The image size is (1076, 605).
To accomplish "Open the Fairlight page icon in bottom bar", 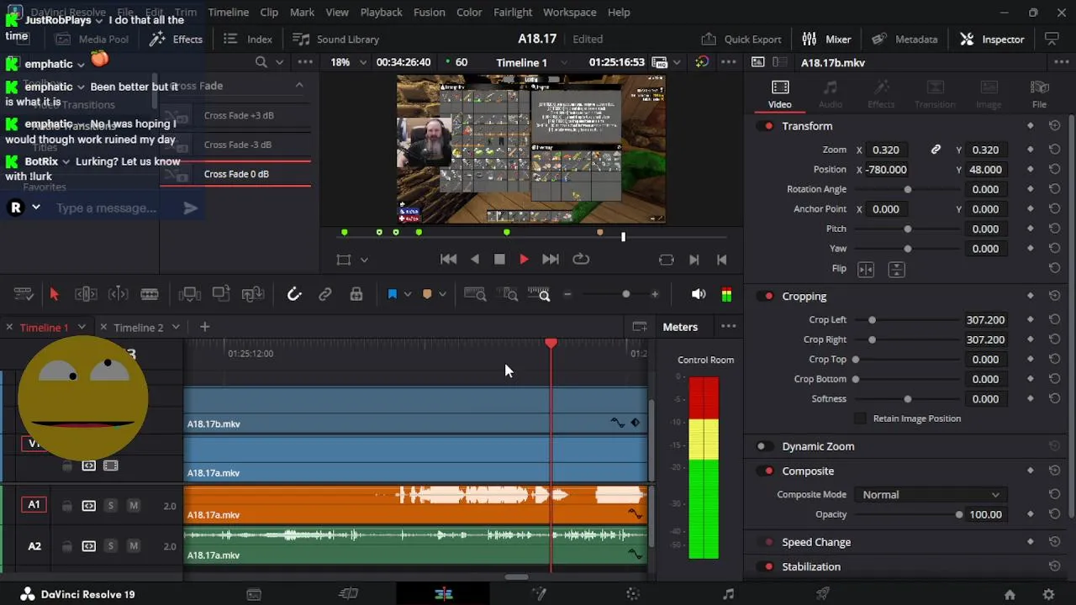I will tap(728, 594).
